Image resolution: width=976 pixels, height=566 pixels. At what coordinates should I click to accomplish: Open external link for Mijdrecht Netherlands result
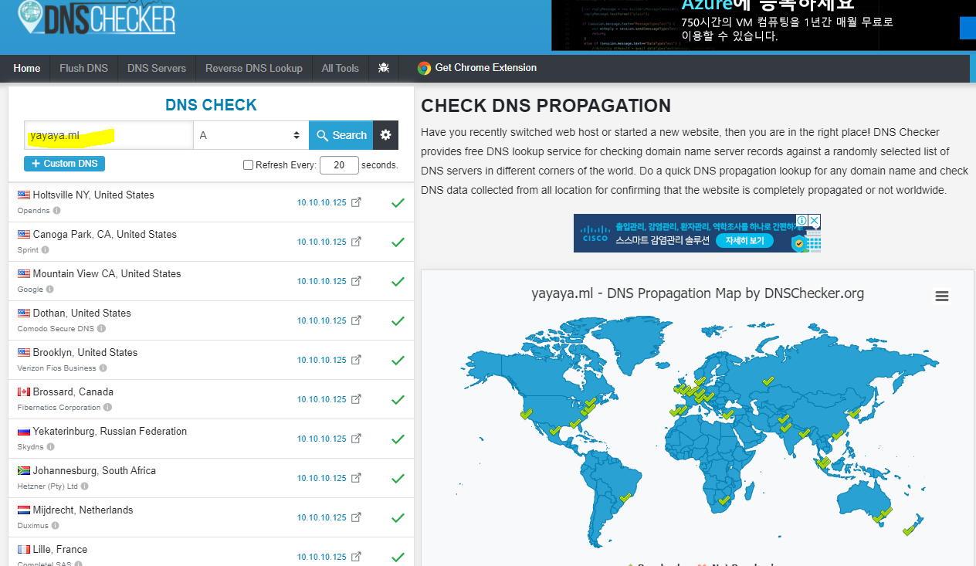(356, 517)
